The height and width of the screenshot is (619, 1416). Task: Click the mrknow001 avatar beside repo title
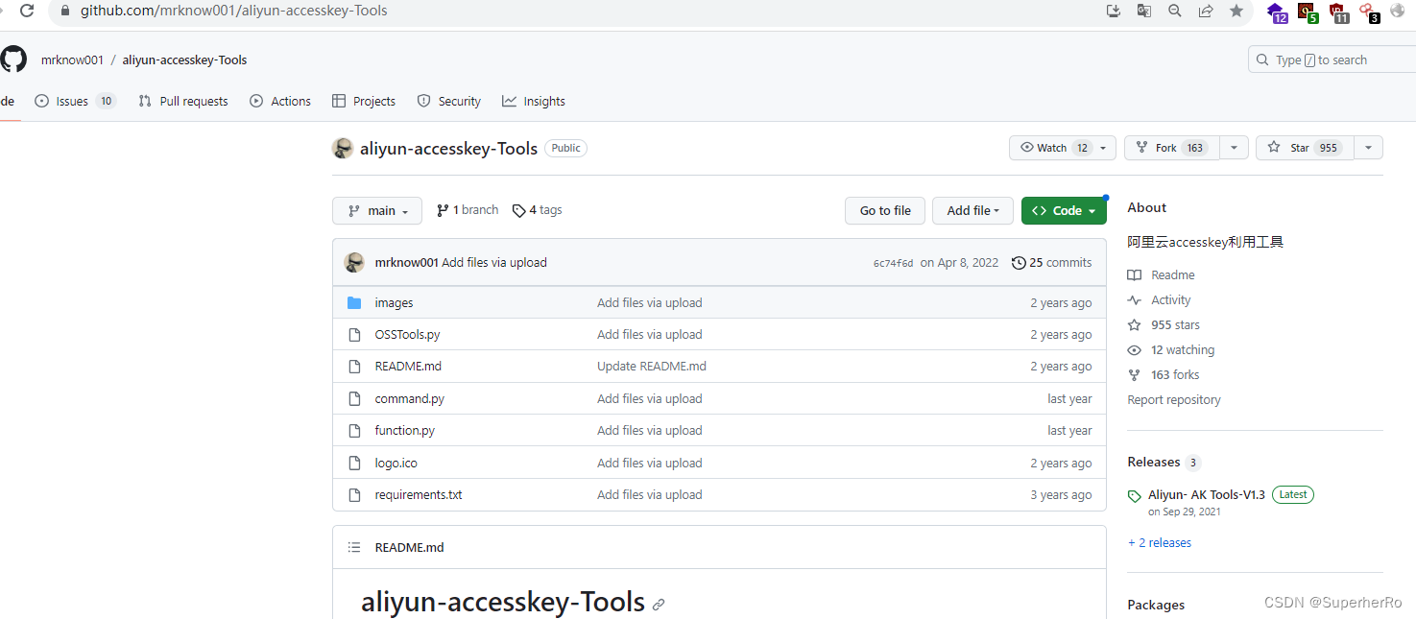(x=343, y=148)
